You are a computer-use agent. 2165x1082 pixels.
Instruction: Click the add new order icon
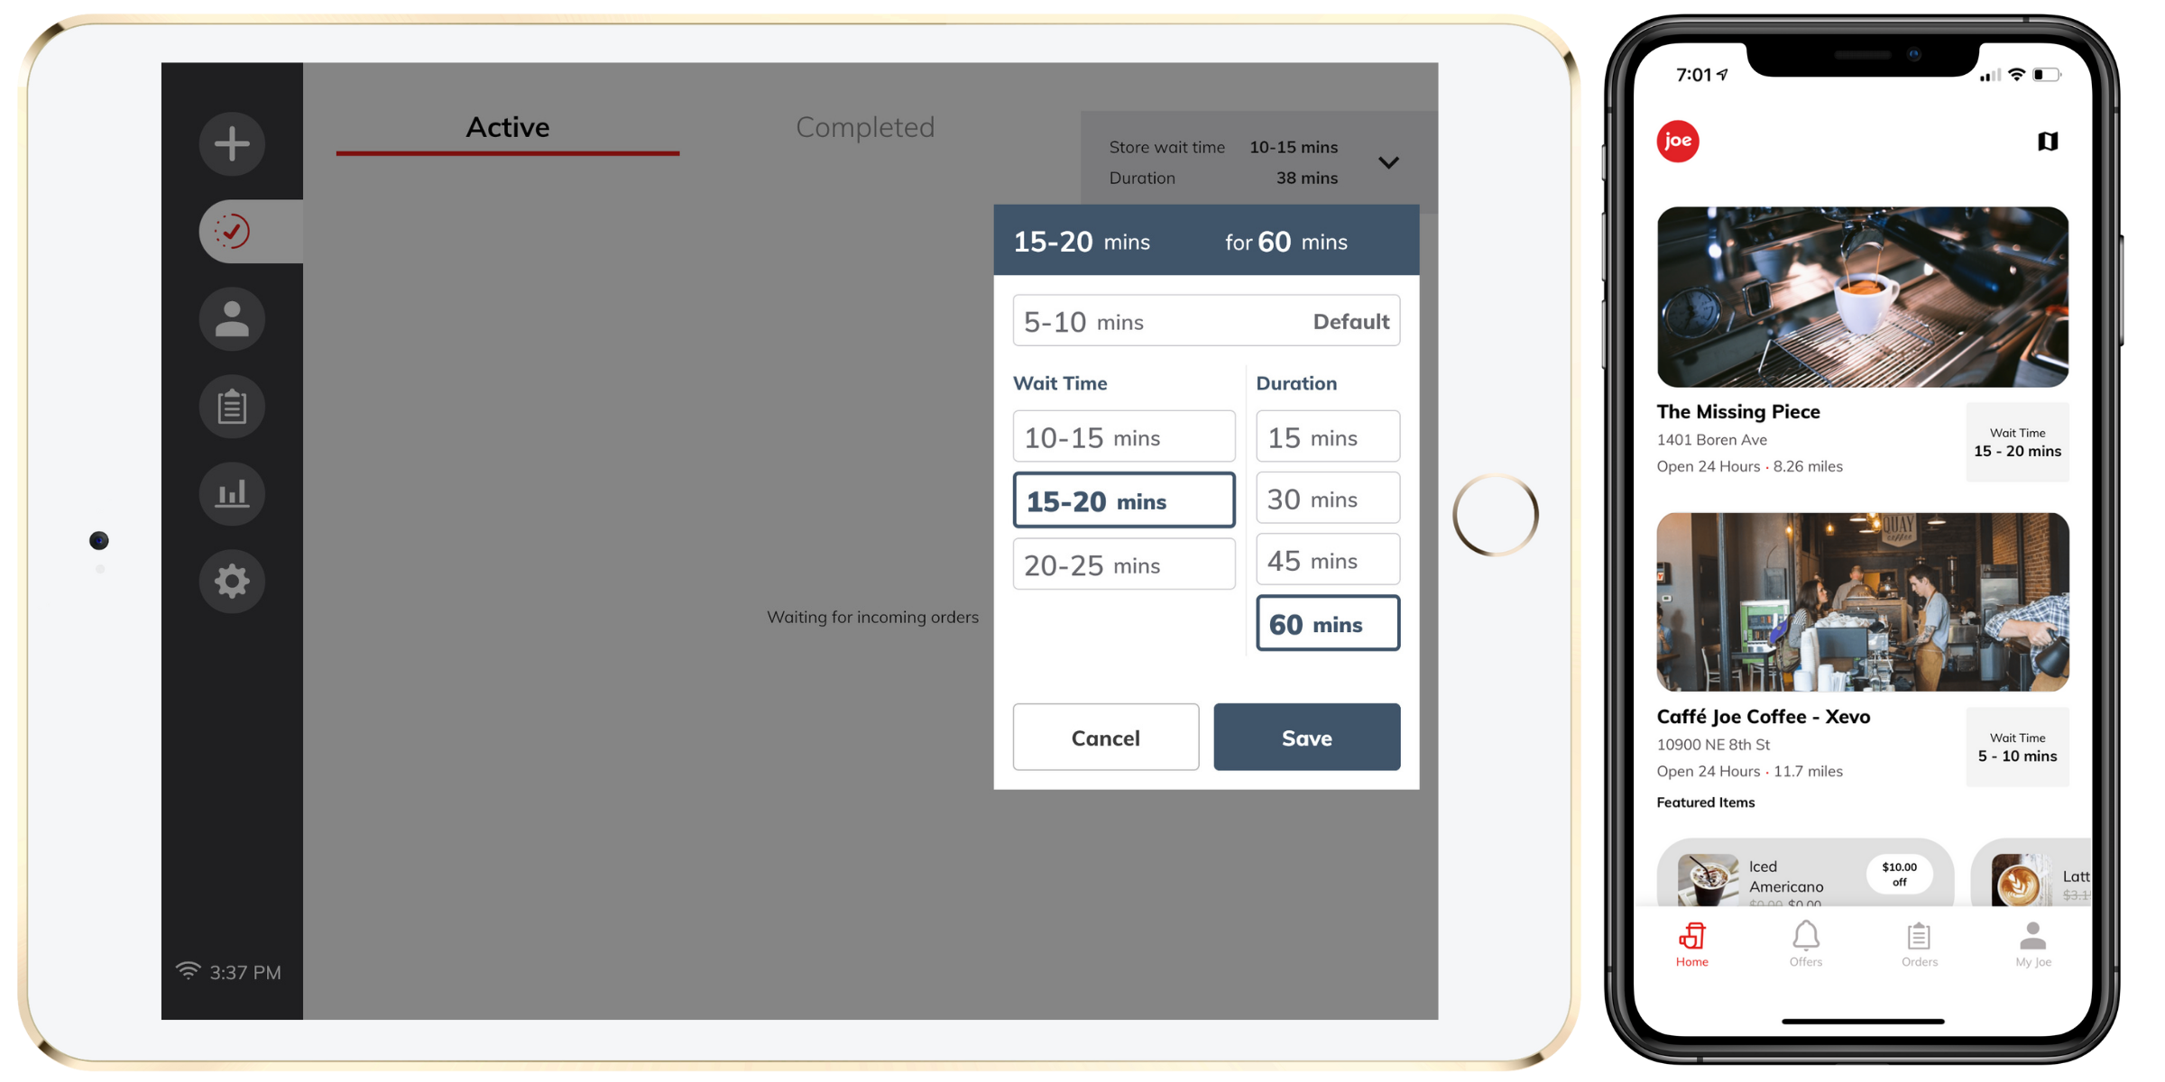pyautogui.click(x=231, y=143)
